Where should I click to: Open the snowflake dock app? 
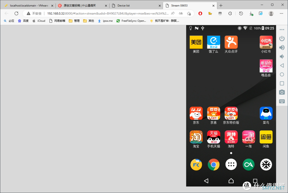pyautogui.click(x=266, y=165)
